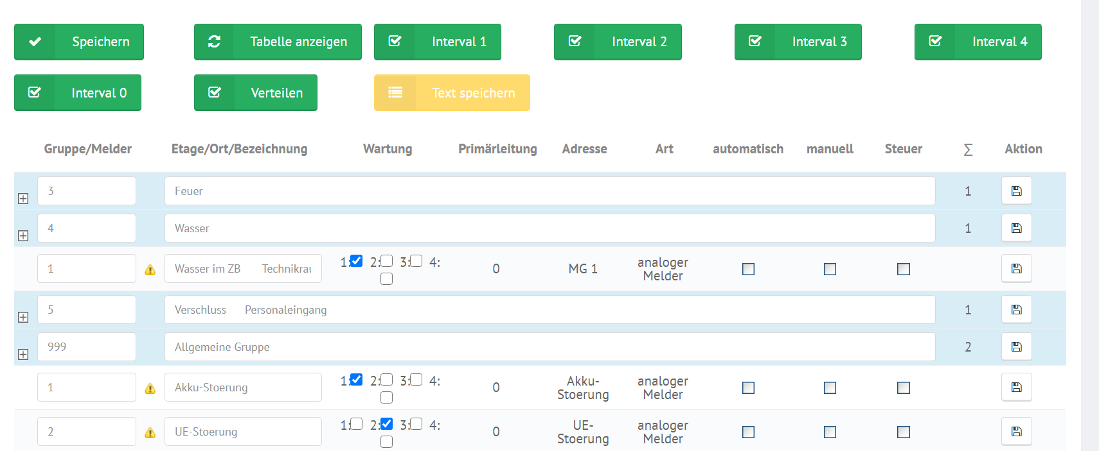Expand group 3 Feuer with plus icon
This screenshot has height=451, width=1099.
(23, 199)
